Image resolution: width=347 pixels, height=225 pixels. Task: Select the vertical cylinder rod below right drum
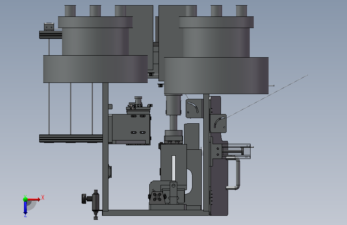pyautogui.click(x=174, y=123)
